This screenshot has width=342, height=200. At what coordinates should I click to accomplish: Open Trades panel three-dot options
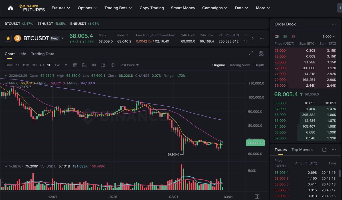click(334, 150)
